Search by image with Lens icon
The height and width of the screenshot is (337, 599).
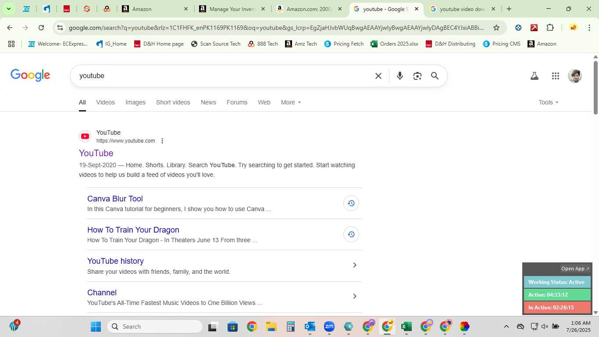click(417, 76)
